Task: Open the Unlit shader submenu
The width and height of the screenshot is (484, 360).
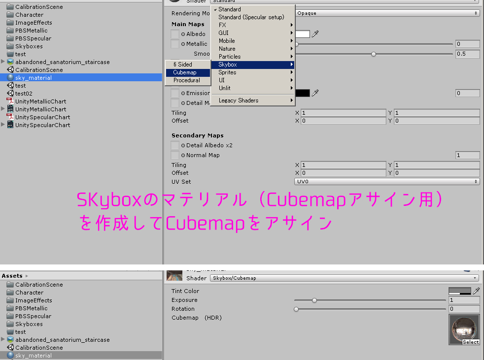Action: point(253,88)
